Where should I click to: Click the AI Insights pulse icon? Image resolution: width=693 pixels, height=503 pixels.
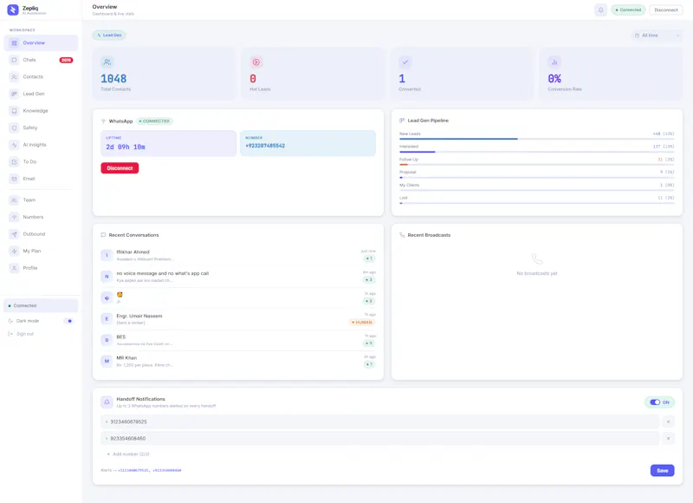tap(14, 145)
